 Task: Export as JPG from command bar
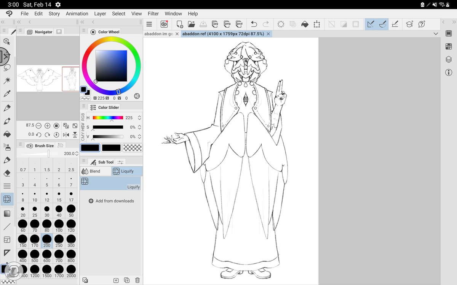tap(215, 24)
